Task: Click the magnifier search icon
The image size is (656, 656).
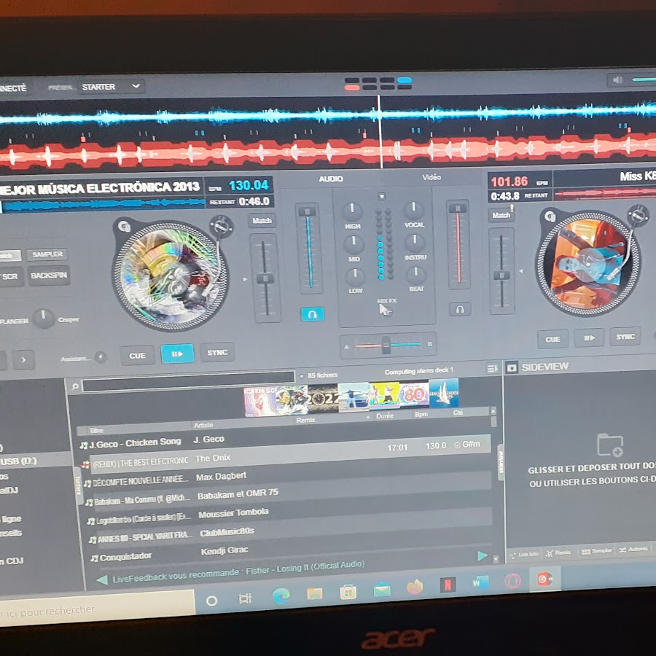Action: [x=75, y=386]
